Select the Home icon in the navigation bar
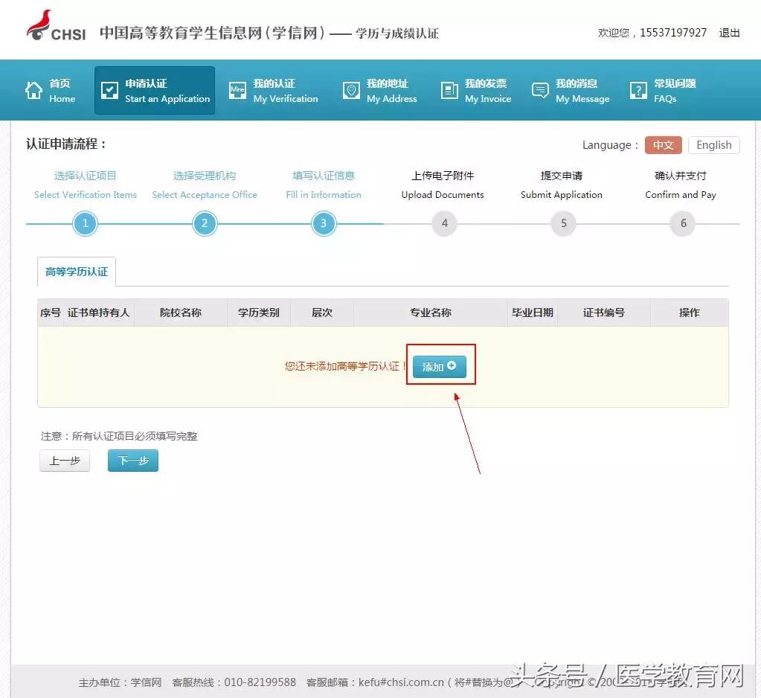Screen dimensions: 761x698 [33, 89]
